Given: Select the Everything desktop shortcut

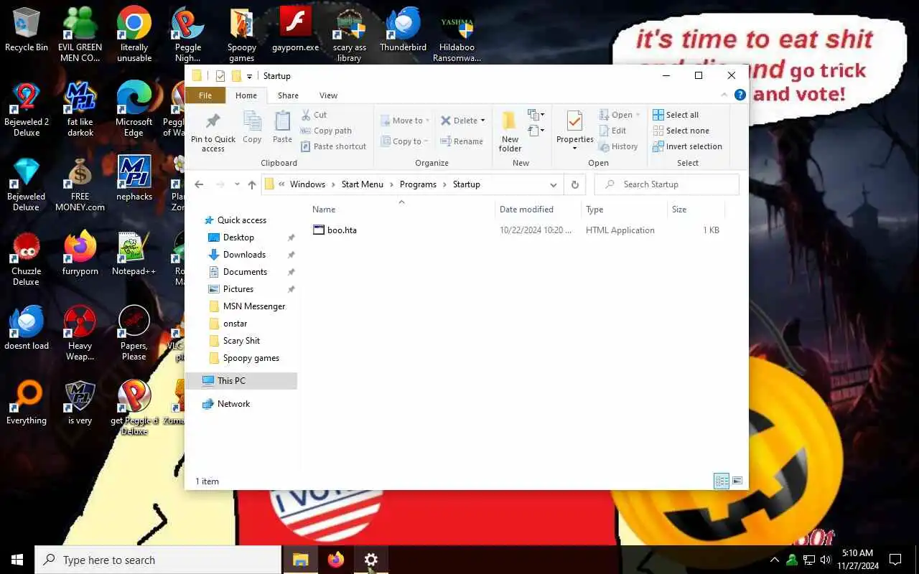Looking at the screenshot, I should [x=27, y=403].
